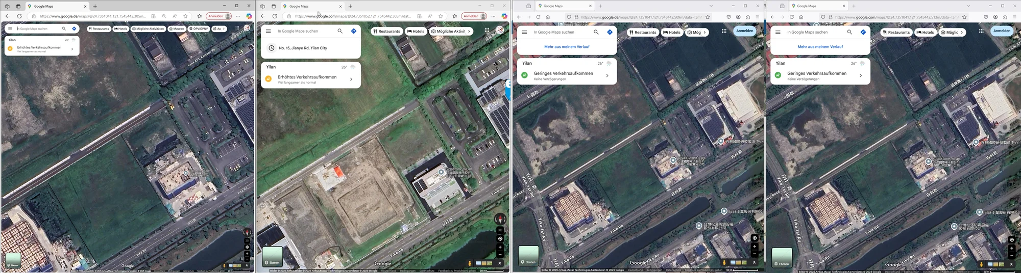Toggle favorite star in google.de Edge address bar

(185, 16)
